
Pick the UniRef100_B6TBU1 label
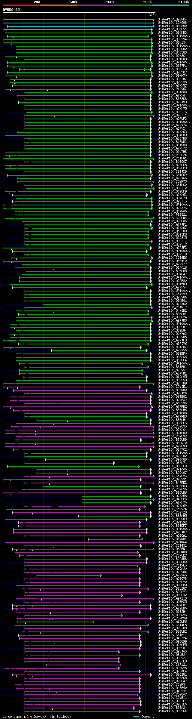point(172,367)
